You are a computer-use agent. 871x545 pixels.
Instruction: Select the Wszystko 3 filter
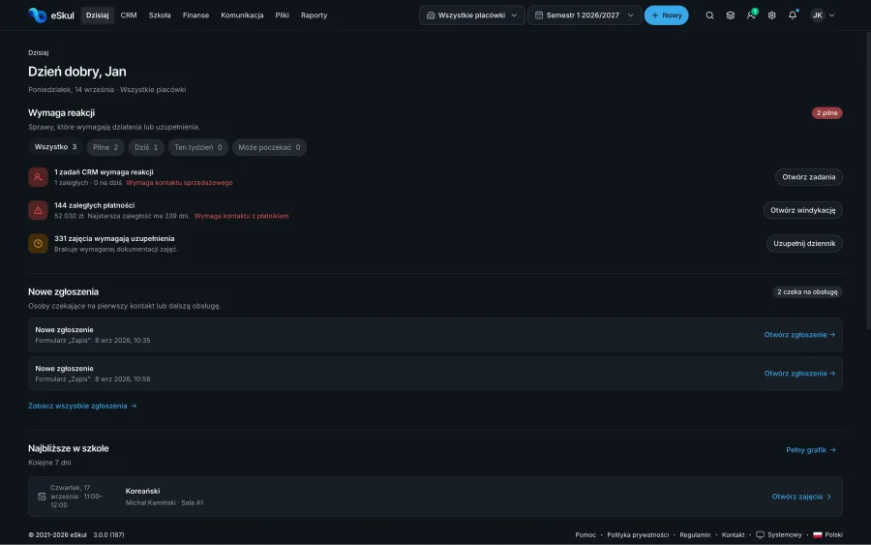tap(55, 147)
